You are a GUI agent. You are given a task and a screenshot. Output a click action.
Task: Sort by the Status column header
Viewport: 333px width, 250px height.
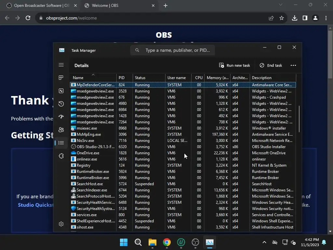149,77
